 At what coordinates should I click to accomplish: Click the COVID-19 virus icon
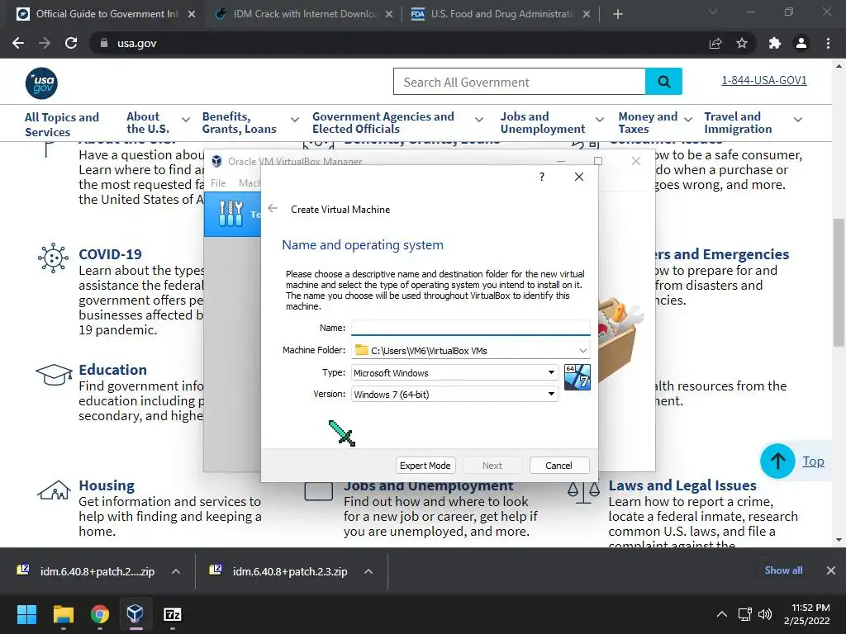(x=54, y=258)
